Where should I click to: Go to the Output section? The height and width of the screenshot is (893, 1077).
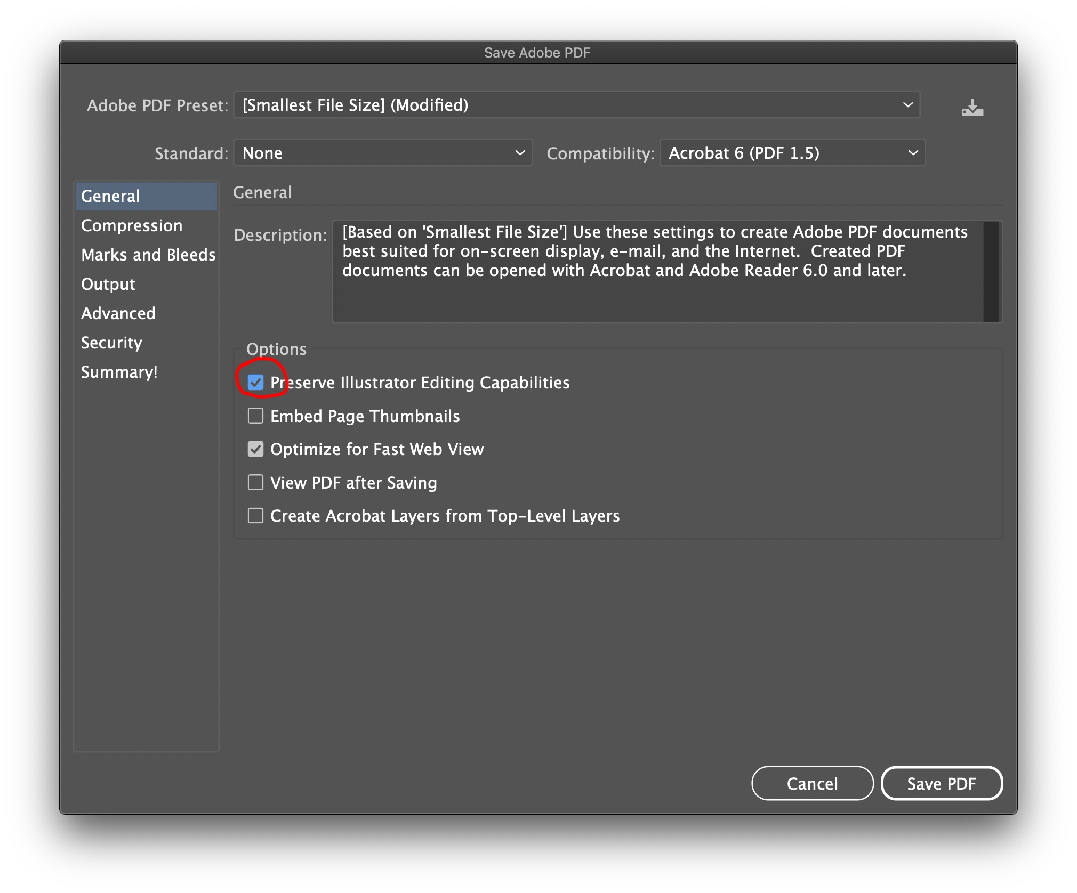click(x=146, y=284)
